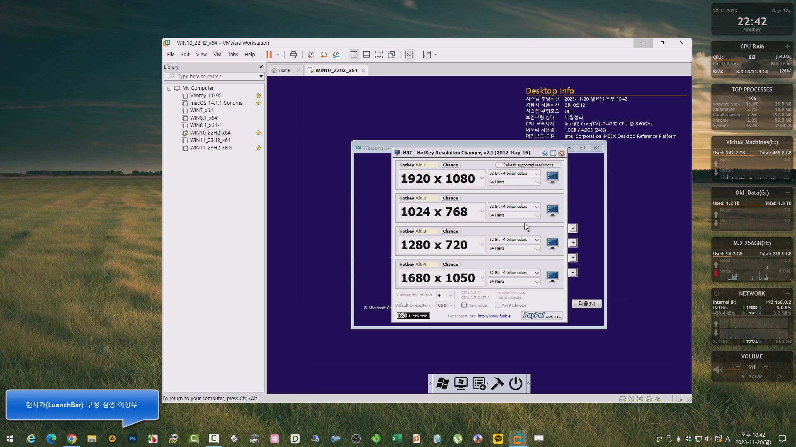Open the power options arrow beside pause
The image size is (796, 447).
pos(278,55)
